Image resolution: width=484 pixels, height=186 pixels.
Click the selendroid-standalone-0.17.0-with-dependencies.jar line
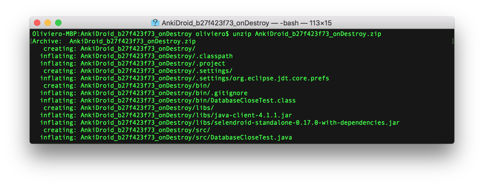coord(220,123)
